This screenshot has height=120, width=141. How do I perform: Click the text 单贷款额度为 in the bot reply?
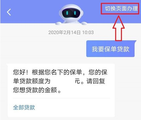click(32, 81)
